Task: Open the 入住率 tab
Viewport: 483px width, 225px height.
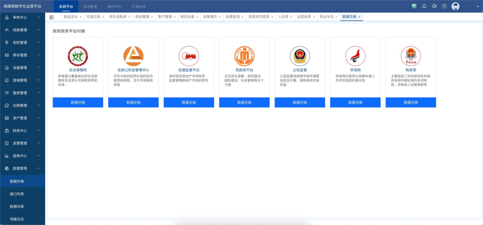Action: (x=283, y=17)
